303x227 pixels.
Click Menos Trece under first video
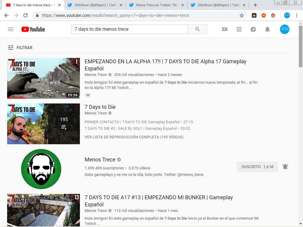pos(96,75)
